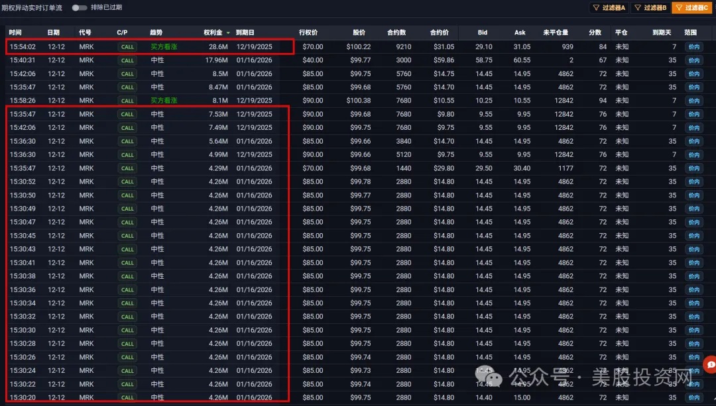Viewport: 716px width, 406px height.
Task: Sort the table by 行权价 column
Action: pyautogui.click(x=308, y=32)
